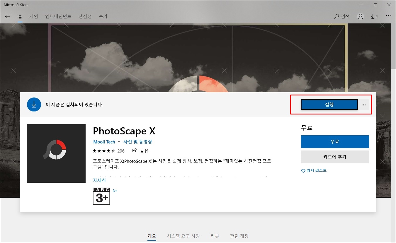396x243 pixels.
Task: Go back with the arrow icon
Action: click(x=7, y=16)
